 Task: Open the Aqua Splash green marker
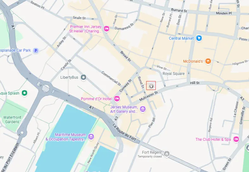(24, 93)
